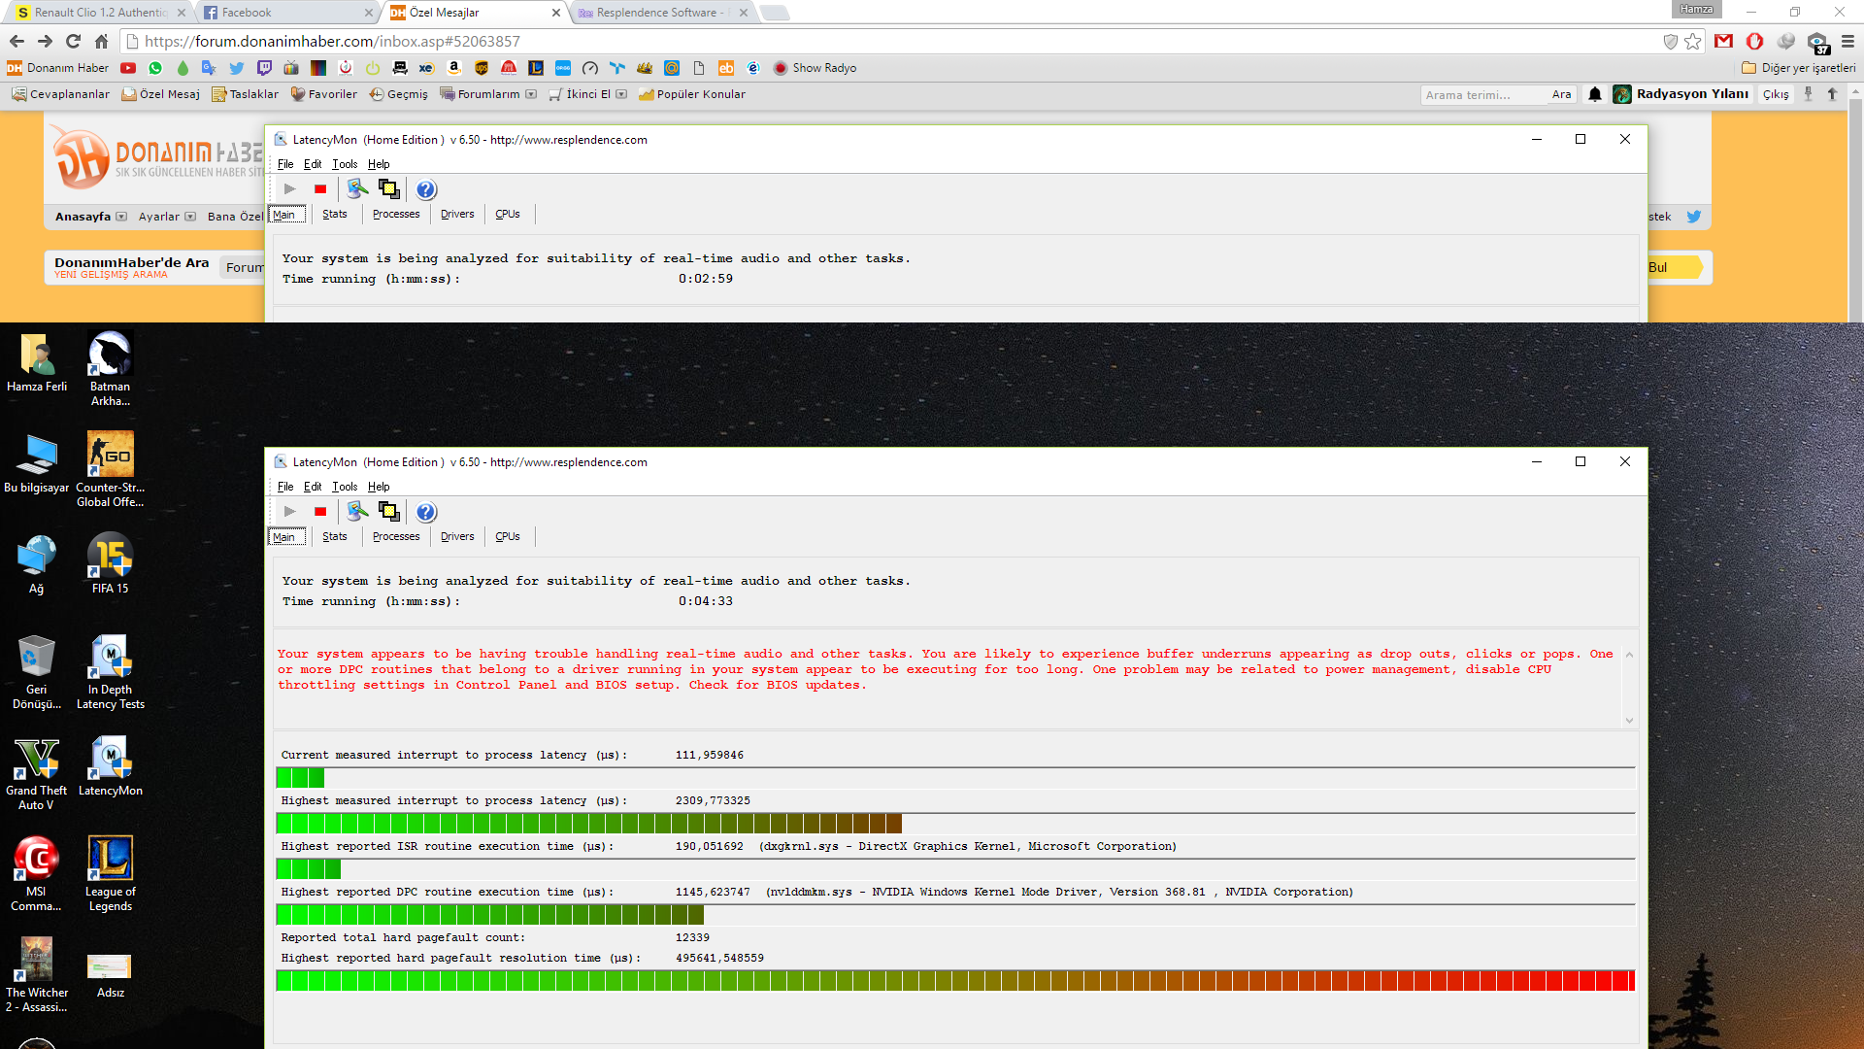Open the Show Radyo bookmark
This screenshot has height=1049, width=1864.
coord(815,68)
